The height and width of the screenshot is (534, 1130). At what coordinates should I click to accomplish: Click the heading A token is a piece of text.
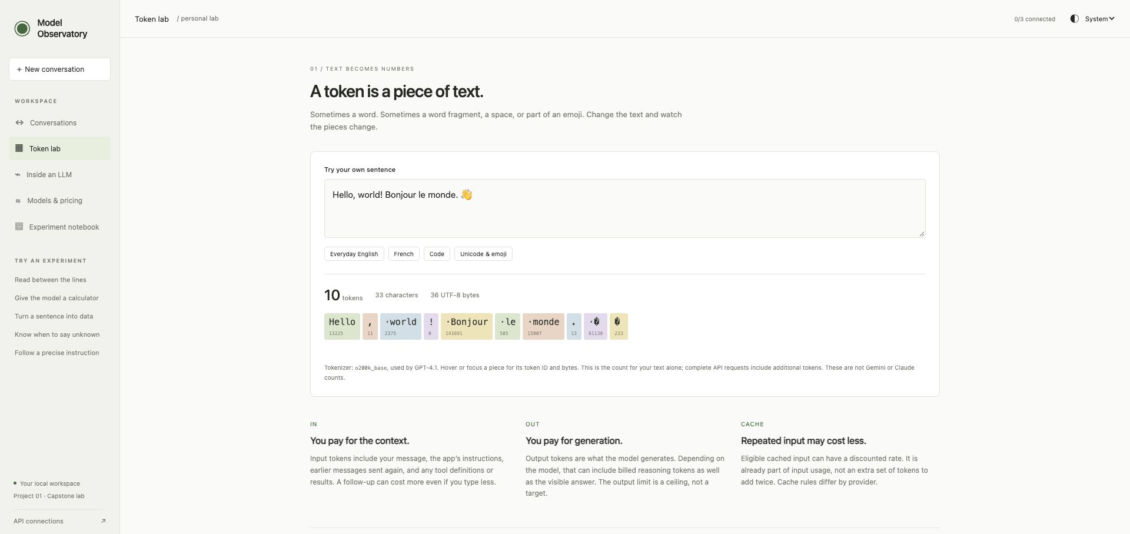click(397, 91)
